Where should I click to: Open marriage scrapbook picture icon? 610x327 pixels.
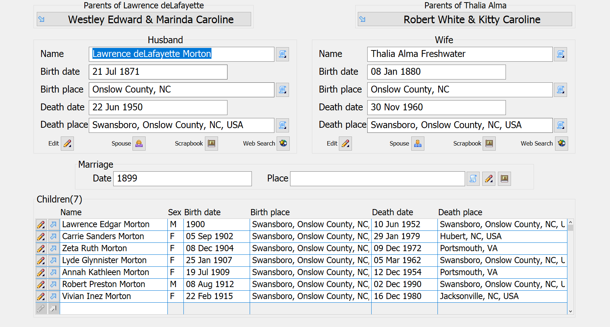[x=504, y=179]
